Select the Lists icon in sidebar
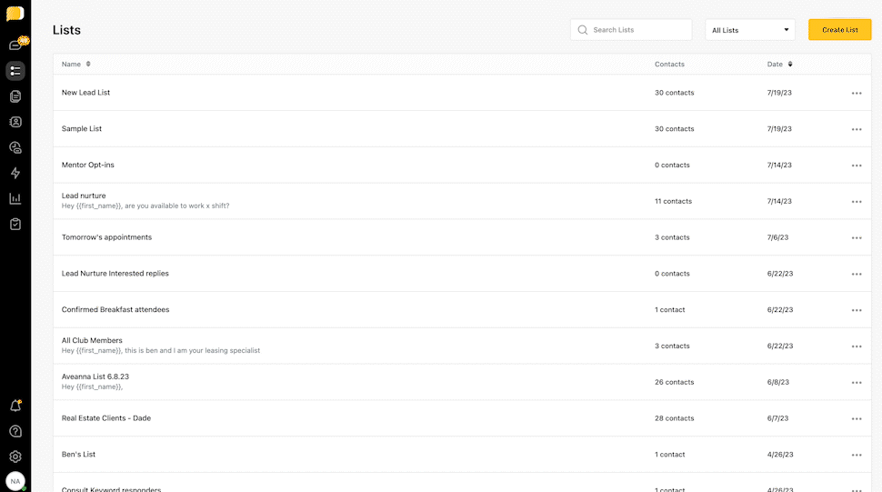This screenshot has width=882, height=492. 15,70
